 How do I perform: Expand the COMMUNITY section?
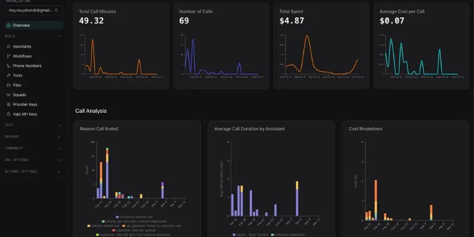click(x=59, y=149)
